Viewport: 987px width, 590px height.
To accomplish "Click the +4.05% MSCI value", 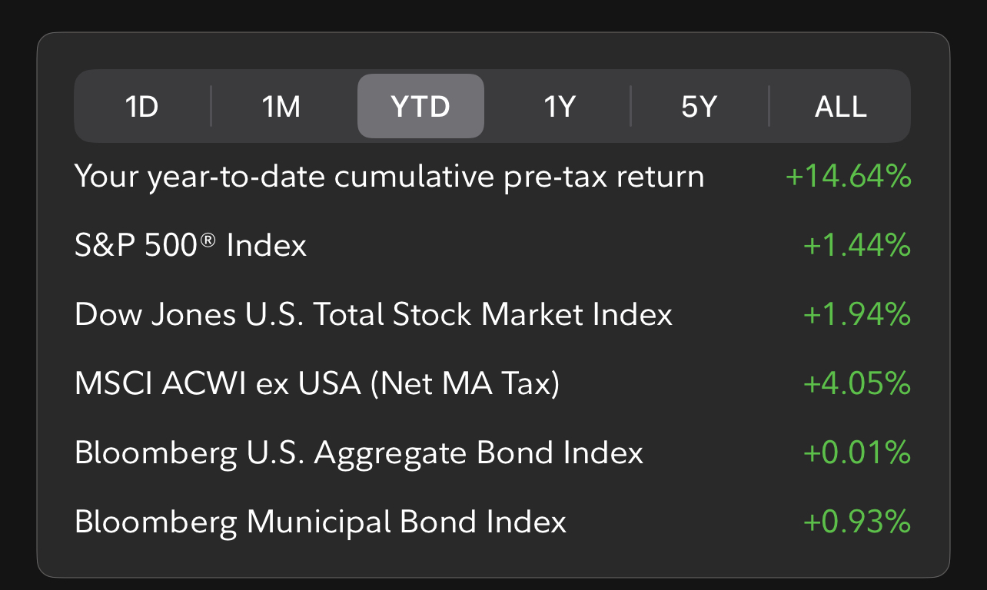I will 856,383.
